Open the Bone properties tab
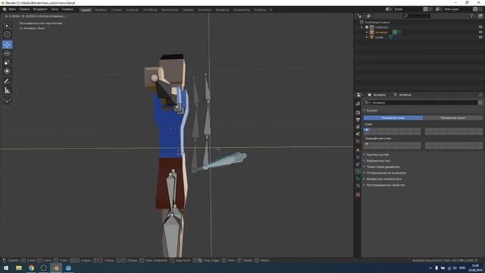 click(358, 179)
